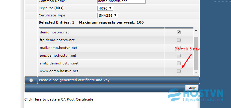Click the smtp.demo.hostvn.net entry text
Image resolution: width=231 pixels, height=108 pixels.
click(59, 63)
